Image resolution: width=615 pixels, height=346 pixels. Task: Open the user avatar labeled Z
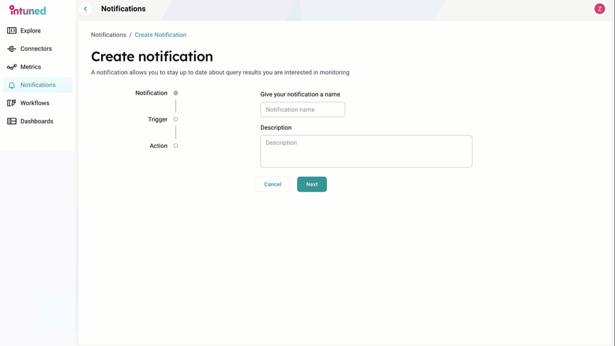point(599,9)
